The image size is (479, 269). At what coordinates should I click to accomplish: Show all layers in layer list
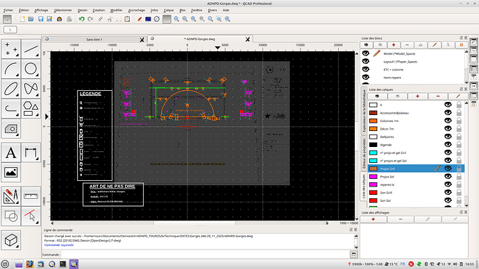(377, 96)
